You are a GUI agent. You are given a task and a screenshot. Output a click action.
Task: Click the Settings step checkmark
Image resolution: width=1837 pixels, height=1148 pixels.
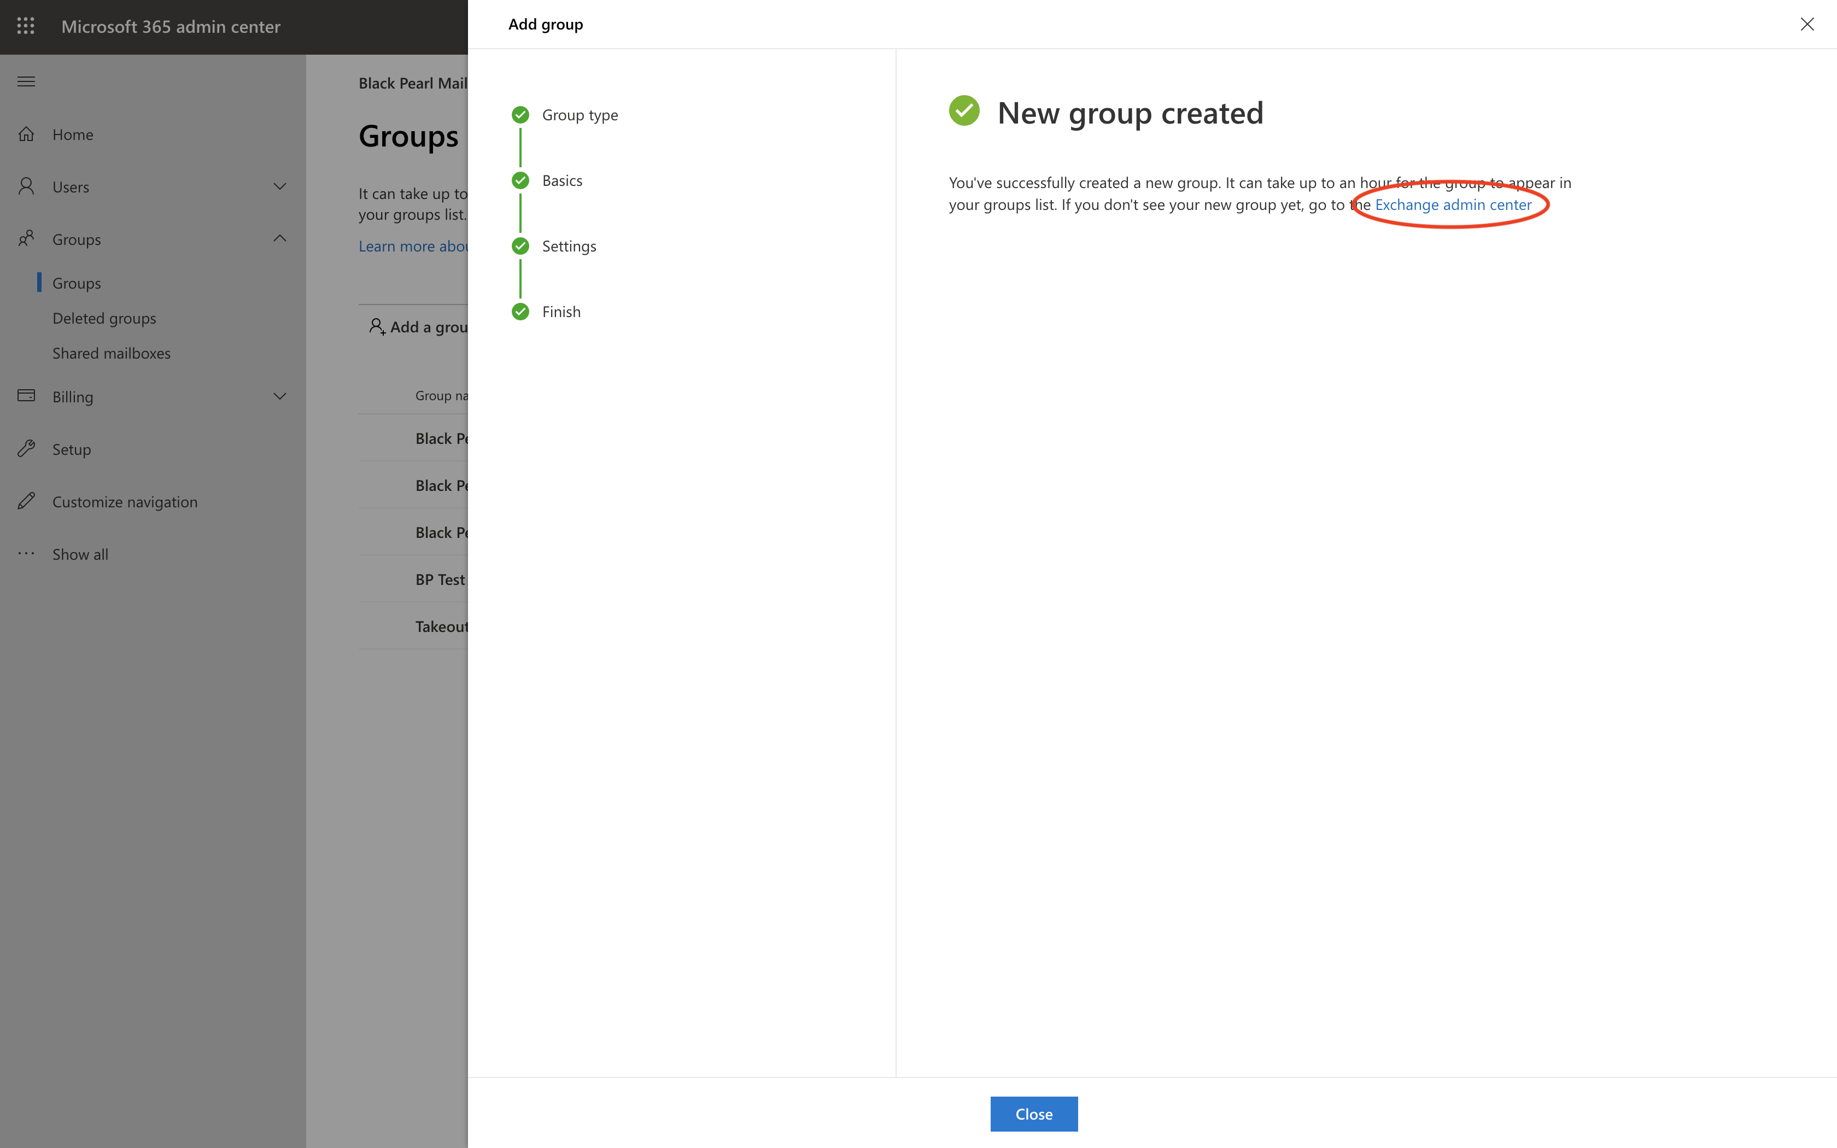click(x=520, y=246)
